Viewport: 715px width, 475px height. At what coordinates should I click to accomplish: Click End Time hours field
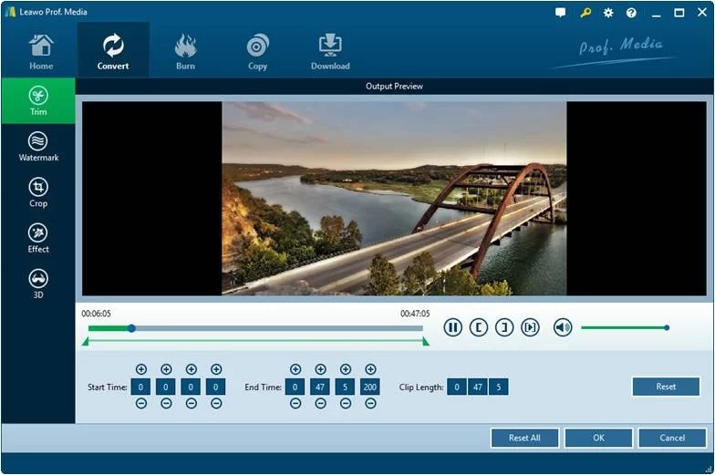click(x=295, y=387)
